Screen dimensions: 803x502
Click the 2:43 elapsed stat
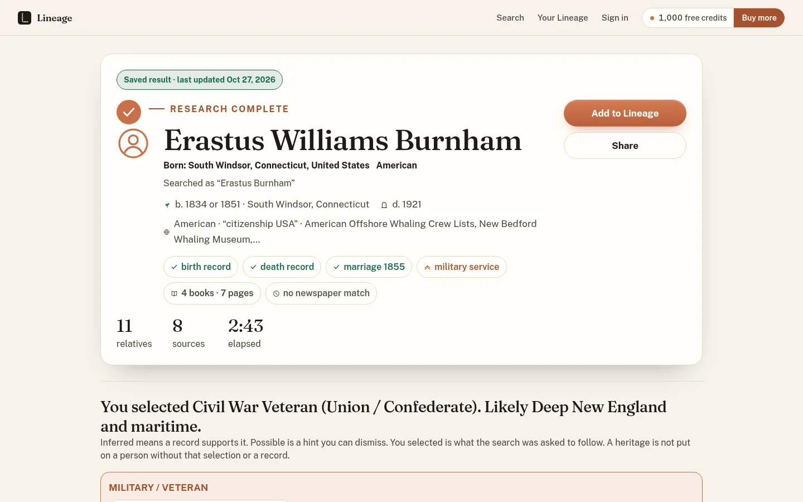tap(246, 333)
